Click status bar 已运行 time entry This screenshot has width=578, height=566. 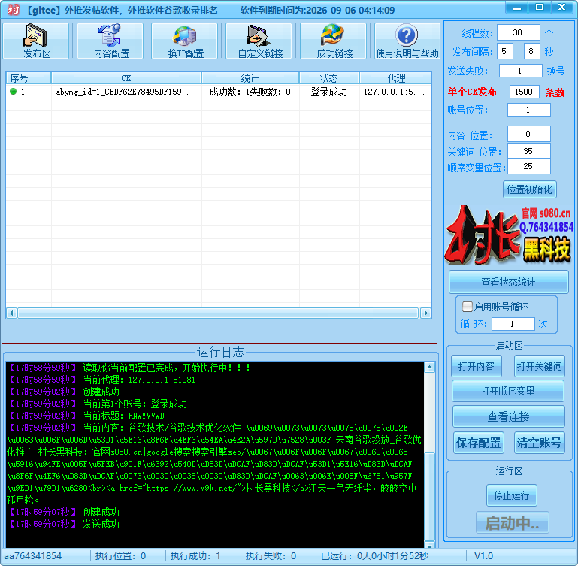(374, 555)
